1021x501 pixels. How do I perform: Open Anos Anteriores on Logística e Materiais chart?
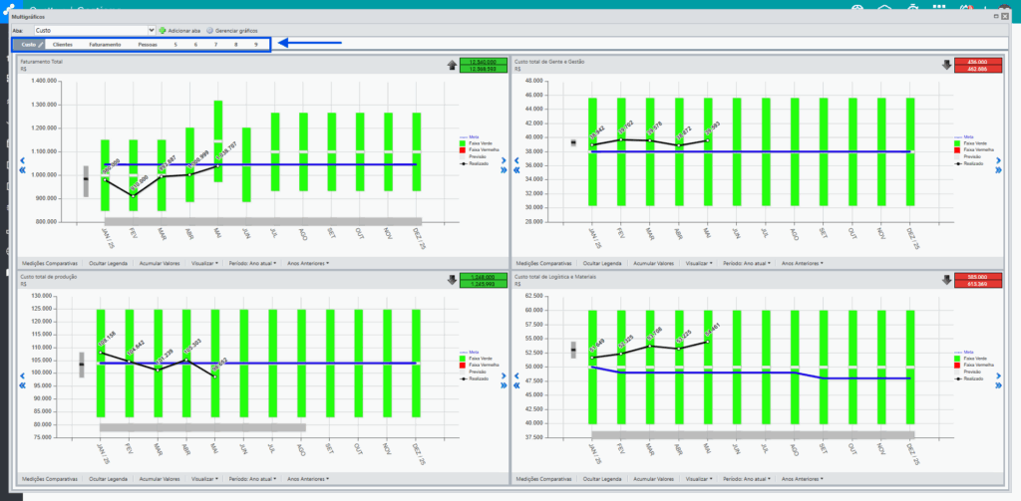803,479
